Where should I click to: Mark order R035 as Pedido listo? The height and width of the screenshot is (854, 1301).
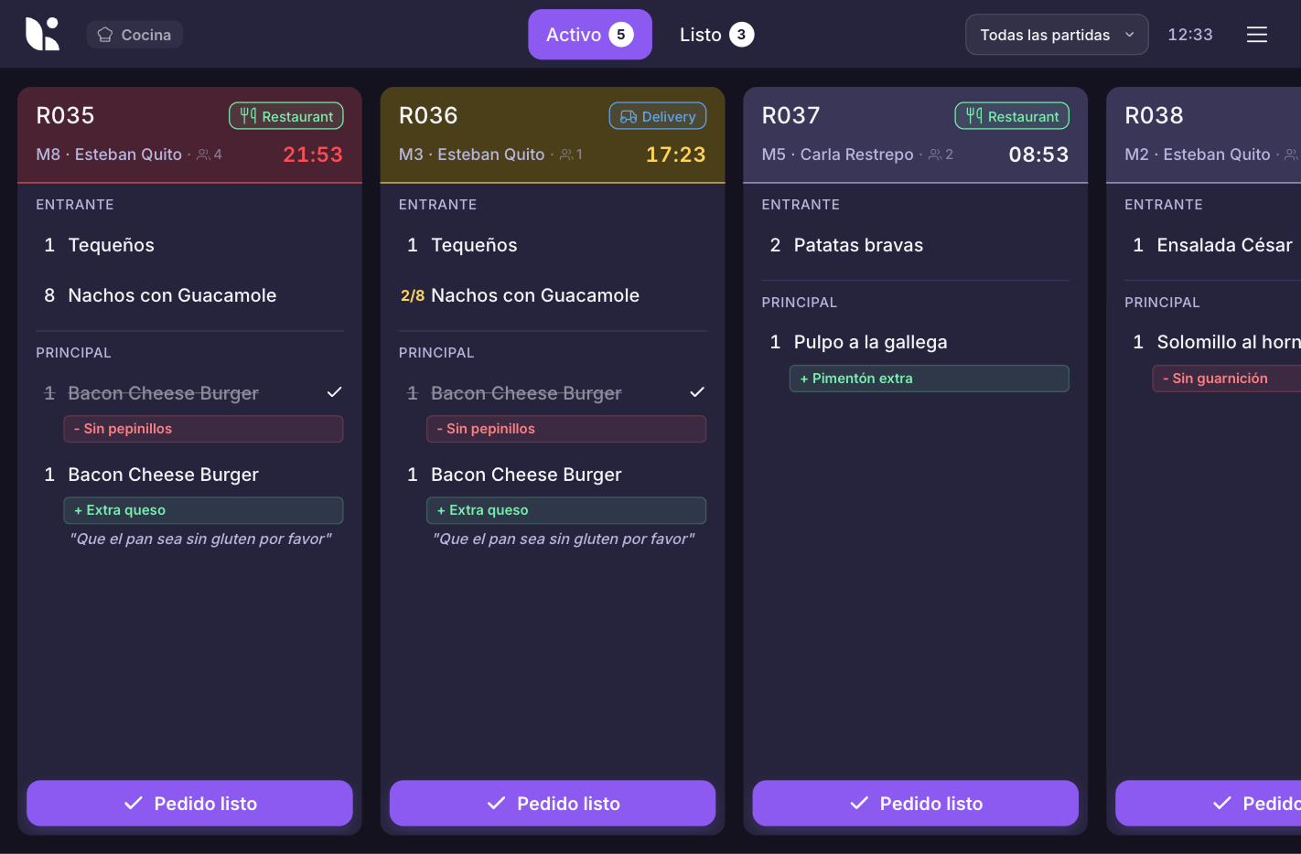point(189,803)
